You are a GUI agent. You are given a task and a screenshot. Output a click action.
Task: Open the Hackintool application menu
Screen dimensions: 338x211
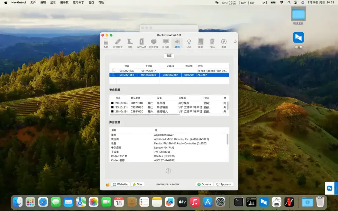point(19,3)
